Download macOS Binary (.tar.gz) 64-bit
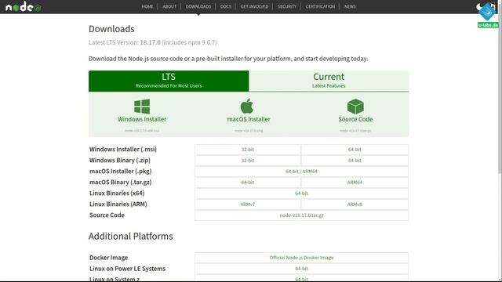502x282 pixels. (x=248, y=183)
